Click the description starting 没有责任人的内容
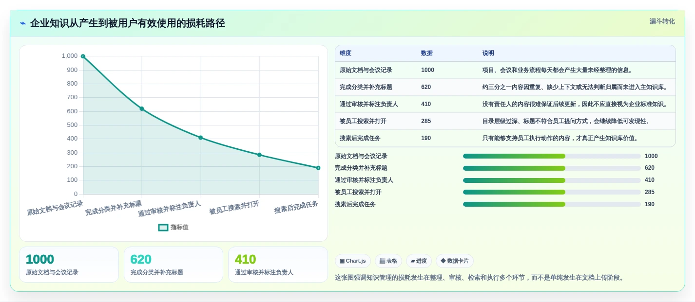 575,104
